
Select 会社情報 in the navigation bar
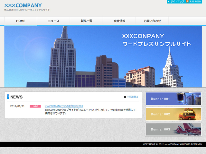pyautogui.click(x=119, y=21)
